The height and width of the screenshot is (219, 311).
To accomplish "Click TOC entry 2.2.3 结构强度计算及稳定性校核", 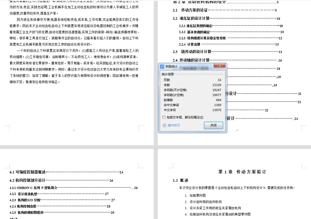I will point(230,38).
